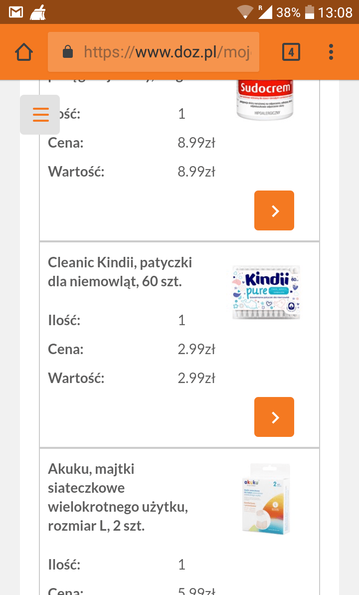The width and height of the screenshot is (359, 595).
Task: View the Kindii pure product image
Action: 266,292
